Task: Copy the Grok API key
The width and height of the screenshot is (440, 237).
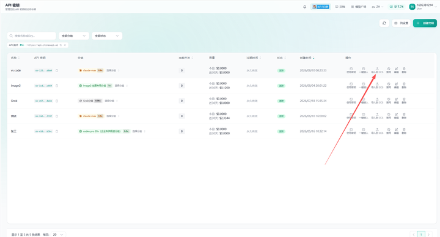Action: point(57,101)
